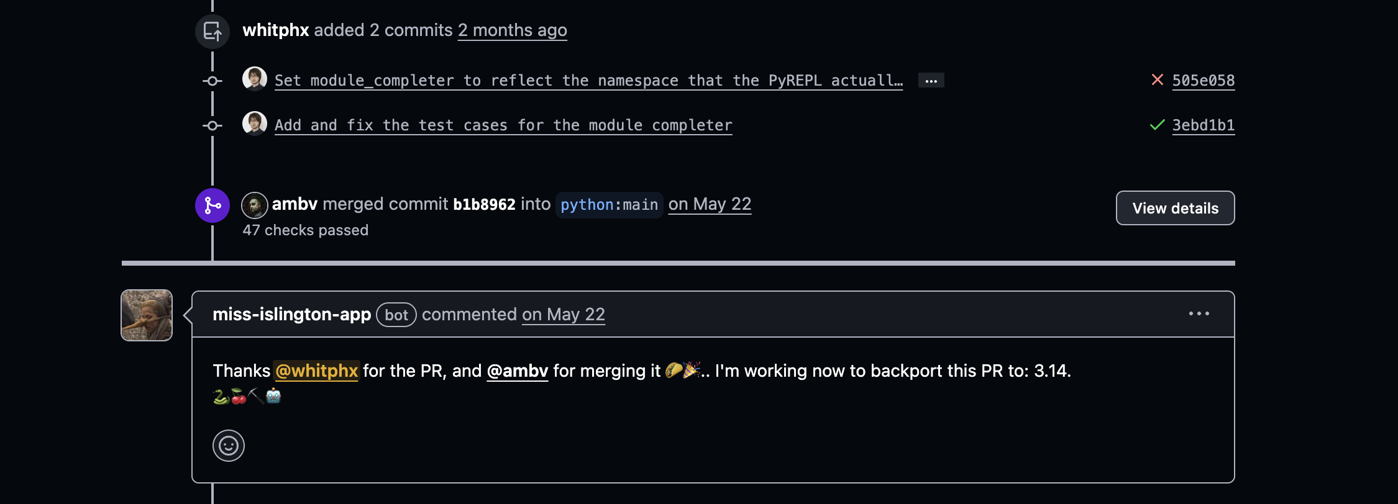Open 'Add and fix the test cases' commit
1398x504 pixels.
click(503, 125)
